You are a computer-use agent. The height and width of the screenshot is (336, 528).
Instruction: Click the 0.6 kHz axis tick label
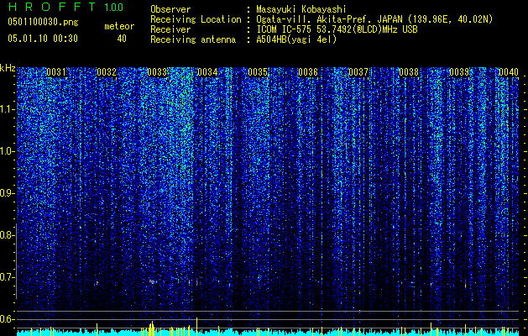point(8,319)
